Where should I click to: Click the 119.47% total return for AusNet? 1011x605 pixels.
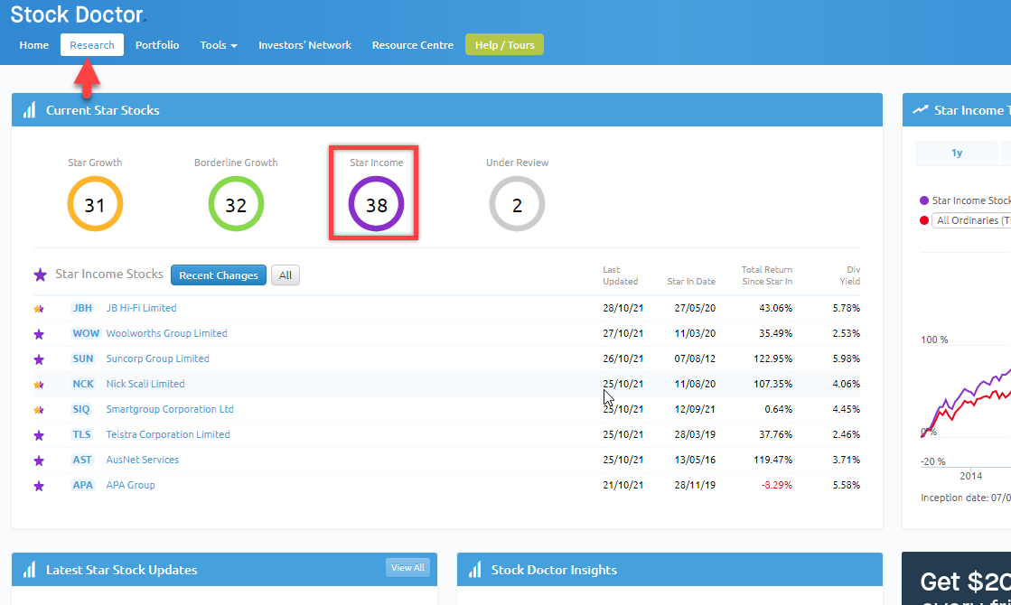point(773,460)
